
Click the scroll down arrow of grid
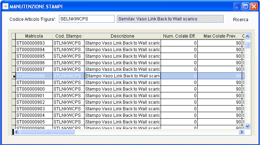tap(247, 126)
